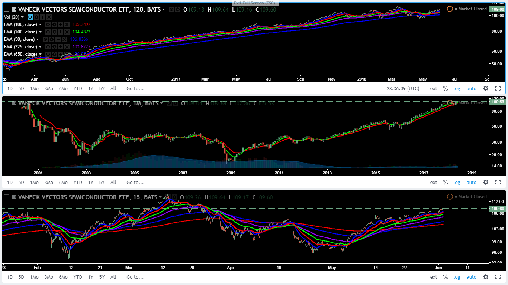Select the All range on the 15 chart
This screenshot has height=285, width=508.
[113, 277]
